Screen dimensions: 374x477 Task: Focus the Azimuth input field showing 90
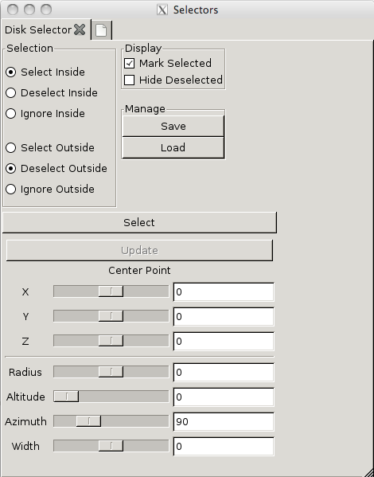pyautogui.click(x=224, y=421)
